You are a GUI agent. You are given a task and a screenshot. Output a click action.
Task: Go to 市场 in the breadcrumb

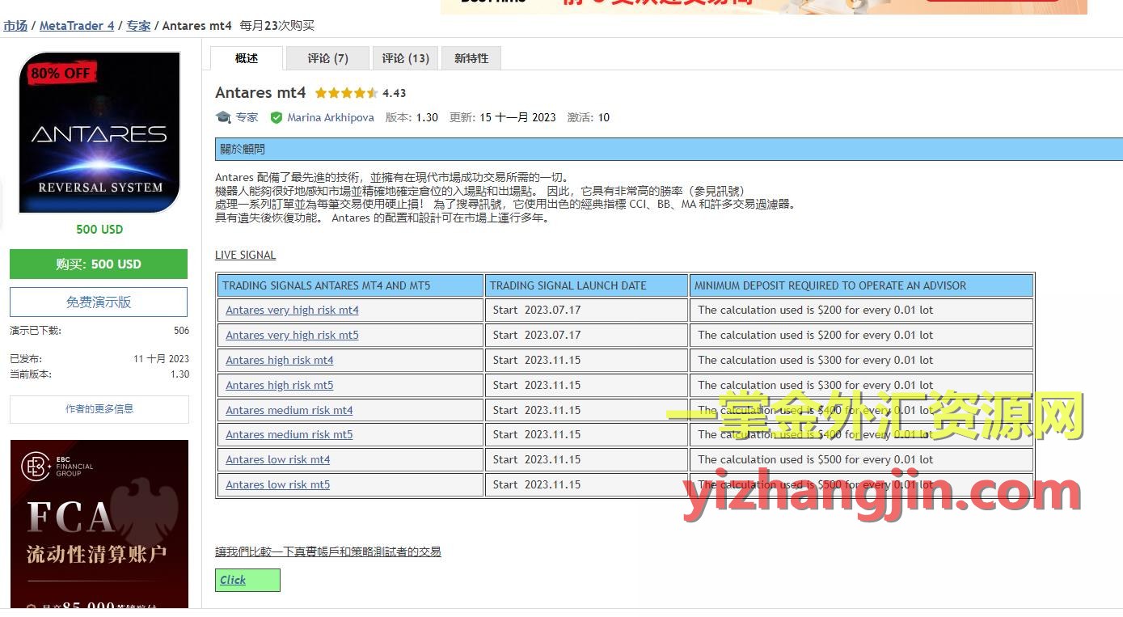point(15,26)
